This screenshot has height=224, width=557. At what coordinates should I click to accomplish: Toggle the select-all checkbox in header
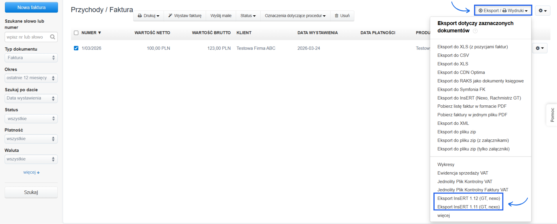[x=76, y=33]
